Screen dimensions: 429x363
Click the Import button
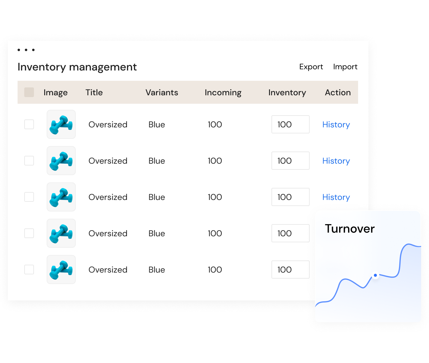point(345,67)
